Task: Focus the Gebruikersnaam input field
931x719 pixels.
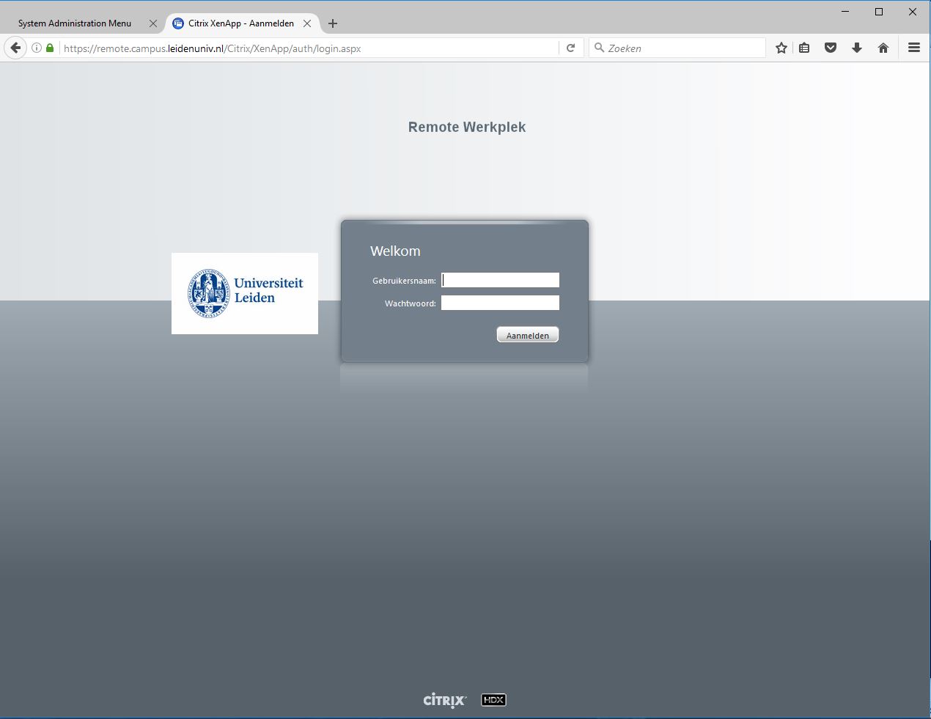Action: pos(501,280)
